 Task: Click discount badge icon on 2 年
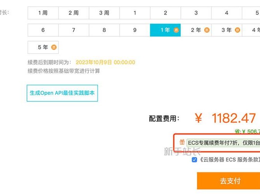pyautogui.click(x=207, y=30)
